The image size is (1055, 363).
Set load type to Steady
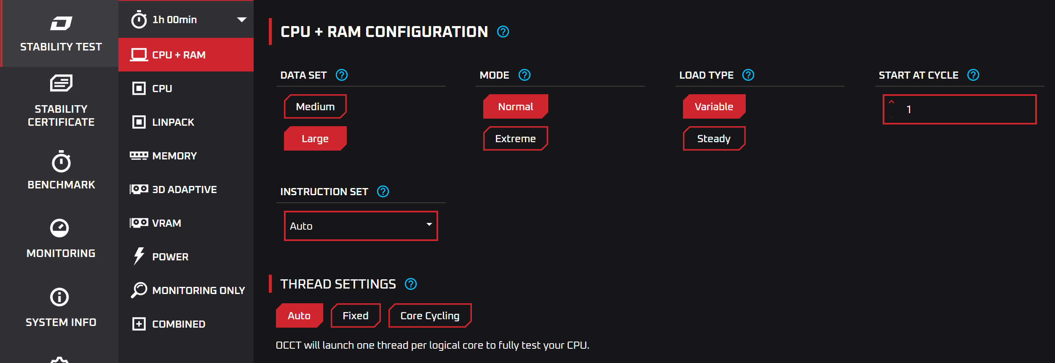pos(714,138)
